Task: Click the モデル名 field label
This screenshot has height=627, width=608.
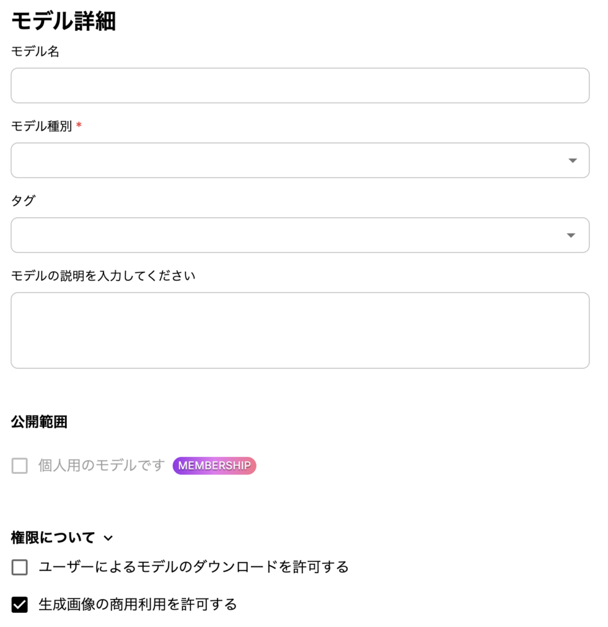Action: click(x=36, y=52)
